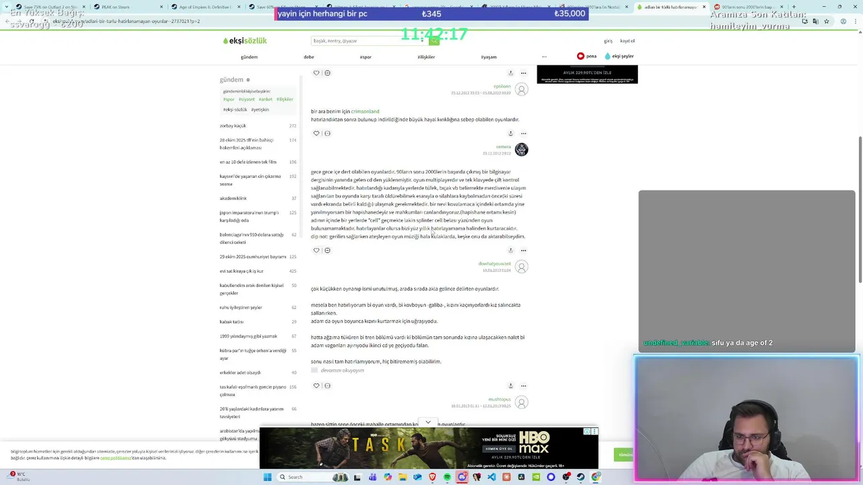Click the ekşi sözlük logo
This screenshot has width=863, height=485.
245,40
